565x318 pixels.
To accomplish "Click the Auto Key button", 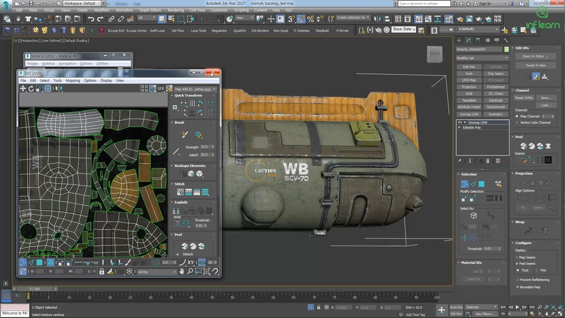I will point(456,307).
